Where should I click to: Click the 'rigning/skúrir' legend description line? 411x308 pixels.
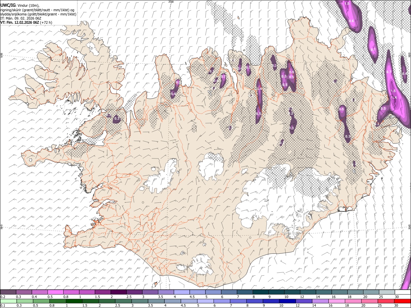click(x=37, y=10)
